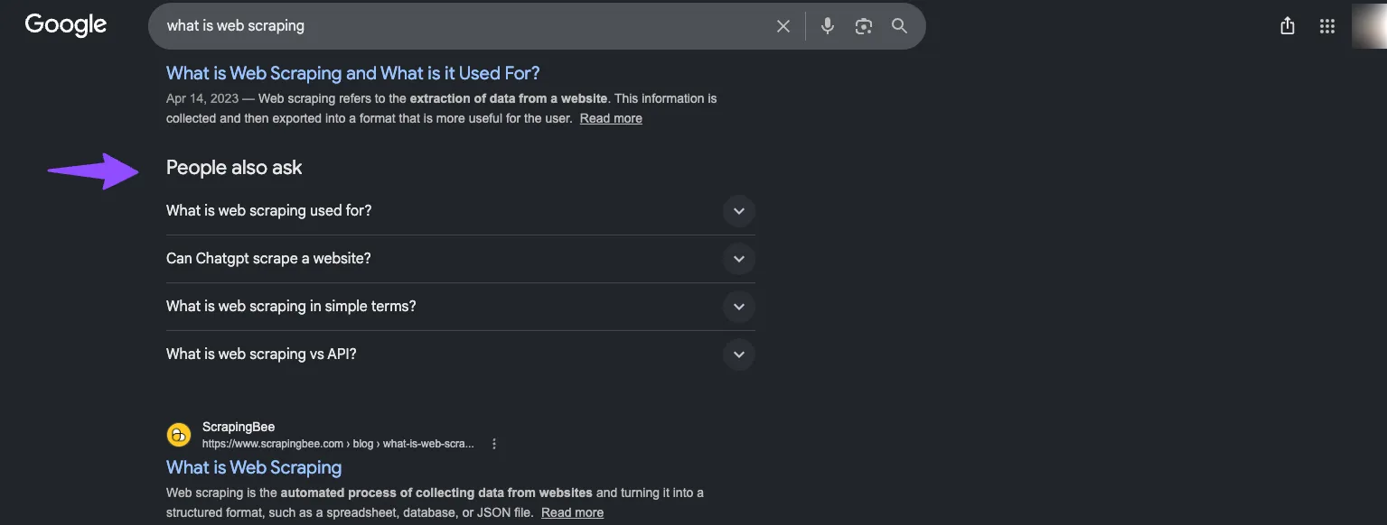Click the 'ScrapingBee' site name
Image resolution: width=1387 pixels, height=525 pixels.
pos(239,427)
